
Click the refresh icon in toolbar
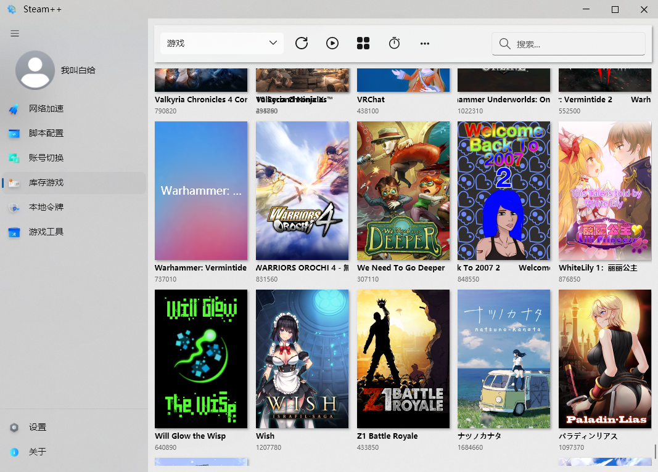pyautogui.click(x=302, y=43)
